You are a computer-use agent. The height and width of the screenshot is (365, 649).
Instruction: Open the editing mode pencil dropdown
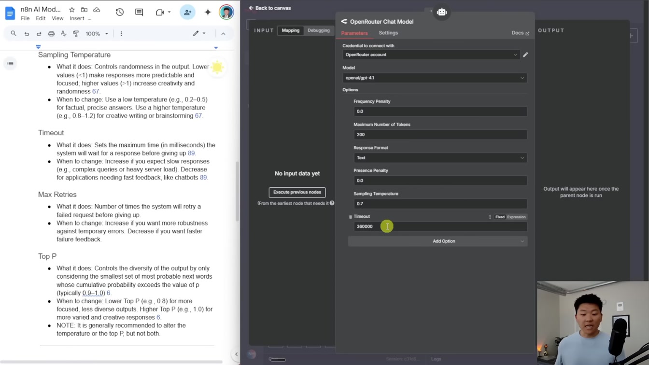199,34
